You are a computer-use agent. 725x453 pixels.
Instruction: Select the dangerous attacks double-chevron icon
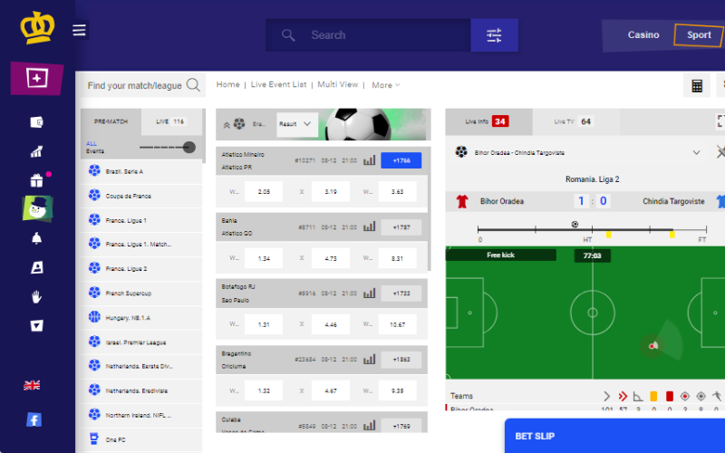[x=623, y=396]
